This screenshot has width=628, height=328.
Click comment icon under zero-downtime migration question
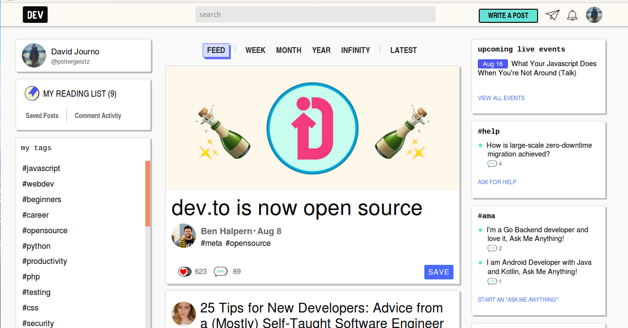tap(492, 164)
